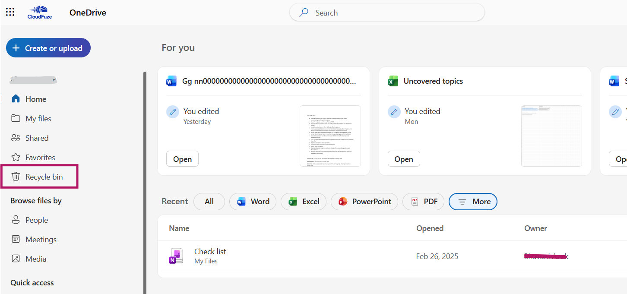Filter recent files by PDF

[423, 202]
